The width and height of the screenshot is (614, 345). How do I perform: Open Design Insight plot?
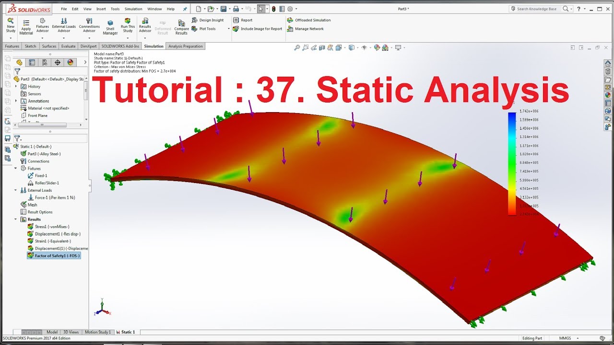(x=208, y=20)
